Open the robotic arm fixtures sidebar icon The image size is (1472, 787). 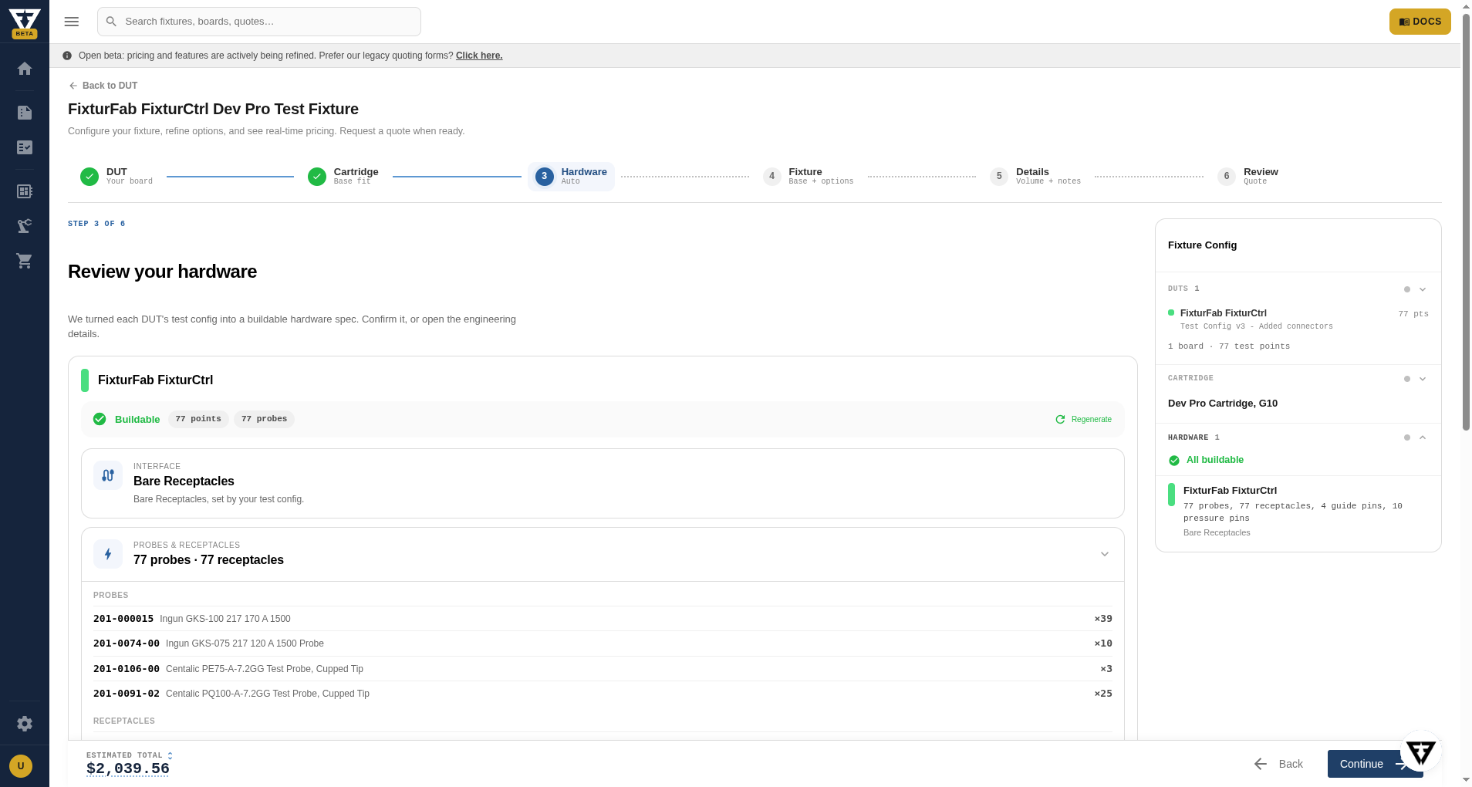tap(25, 226)
